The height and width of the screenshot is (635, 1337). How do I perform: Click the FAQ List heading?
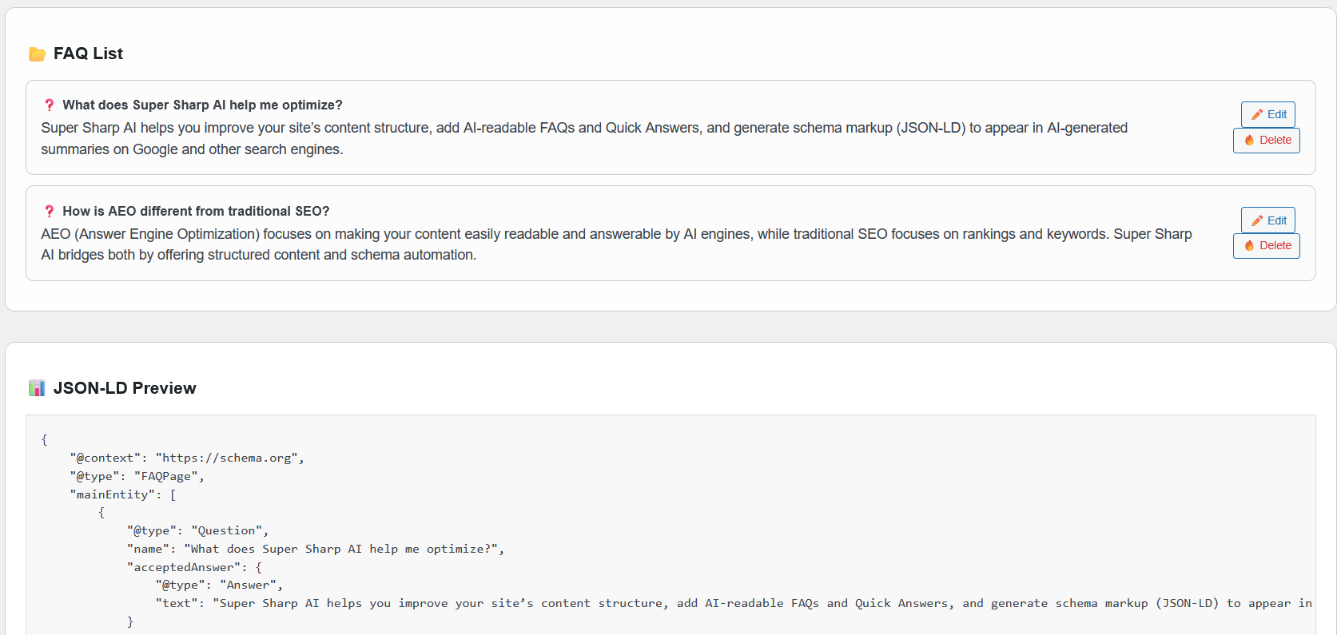[x=88, y=54]
